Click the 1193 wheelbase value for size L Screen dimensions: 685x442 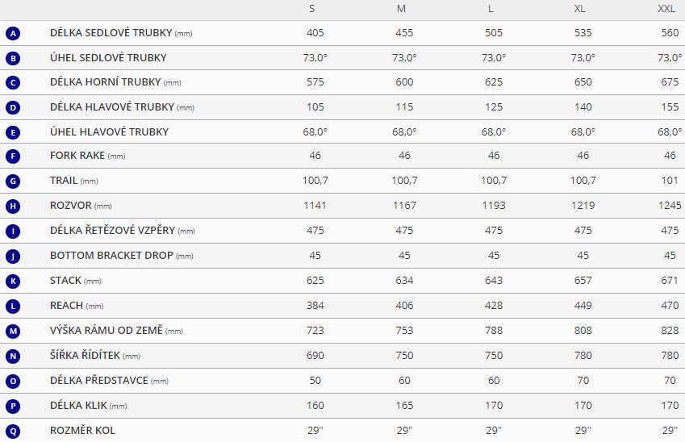[x=494, y=206]
